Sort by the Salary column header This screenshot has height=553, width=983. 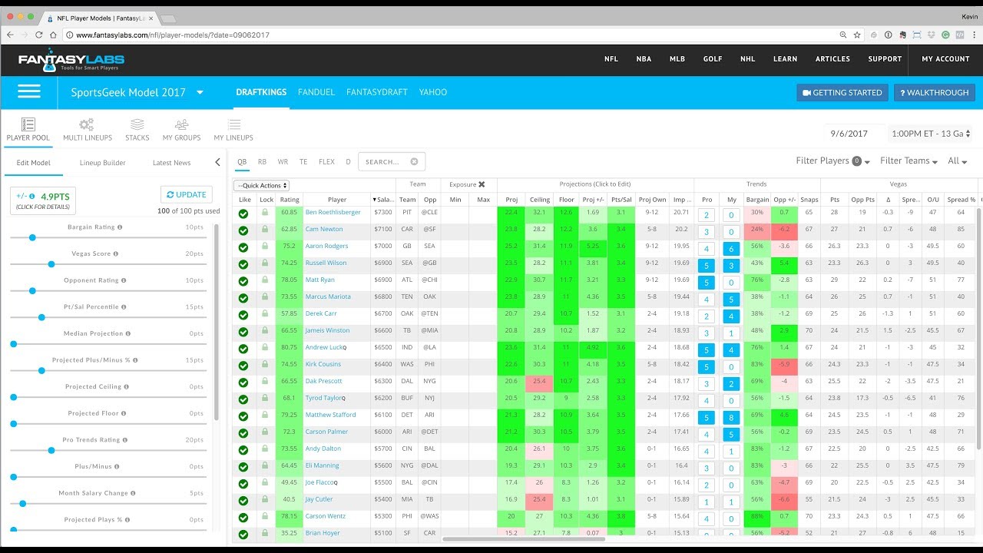click(x=383, y=200)
